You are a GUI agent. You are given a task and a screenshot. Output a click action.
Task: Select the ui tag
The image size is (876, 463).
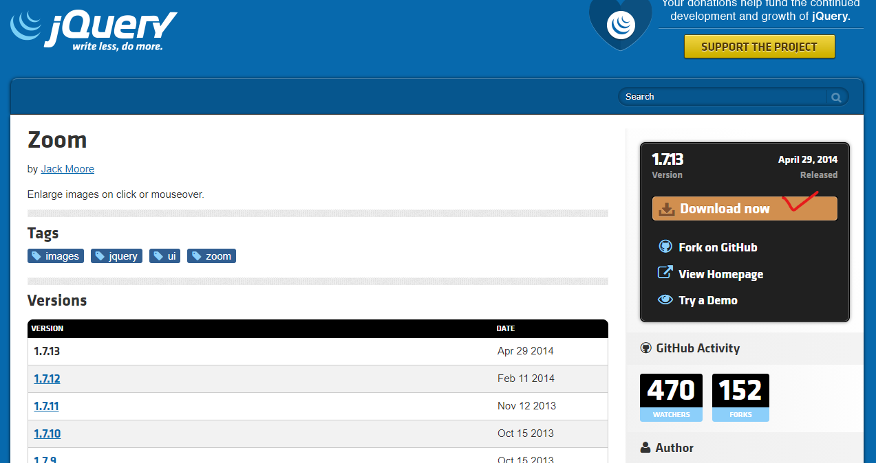(x=164, y=256)
